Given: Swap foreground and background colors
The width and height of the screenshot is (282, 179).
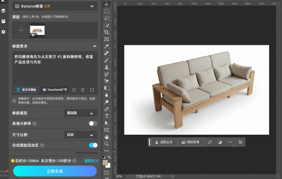Looking at the screenshot, I should click(x=109, y=157).
